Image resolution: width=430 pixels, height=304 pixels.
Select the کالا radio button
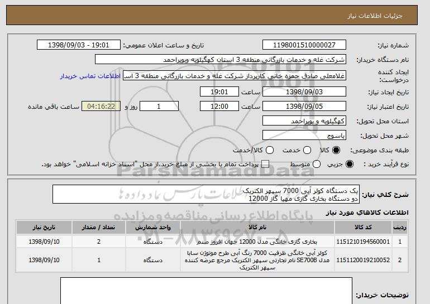336,150
